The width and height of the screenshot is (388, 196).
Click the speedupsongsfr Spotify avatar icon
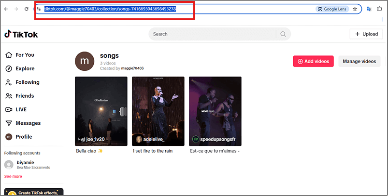(196, 139)
